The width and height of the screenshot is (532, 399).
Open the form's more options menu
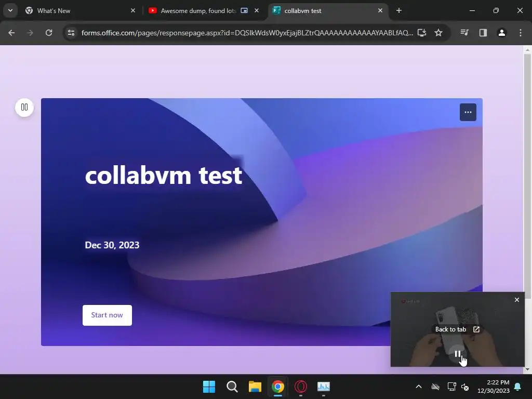(x=468, y=112)
